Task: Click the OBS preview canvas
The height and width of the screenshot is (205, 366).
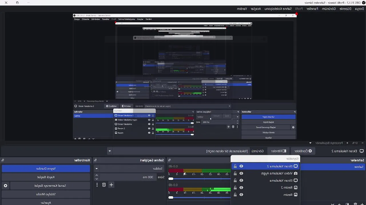Action: pyautogui.click(x=185, y=77)
